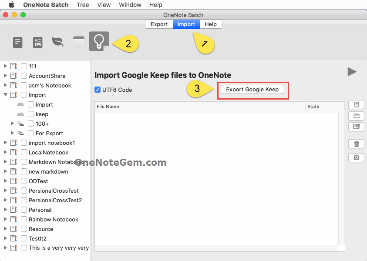Switch to the Export tab
Viewport: 367px width, 261px height.
pyautogui.click(x=159, y=24)
